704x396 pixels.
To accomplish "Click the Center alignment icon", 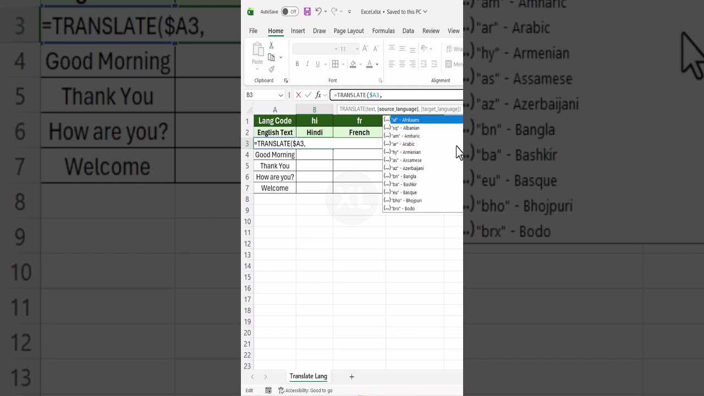I will (x=402, y=64).
